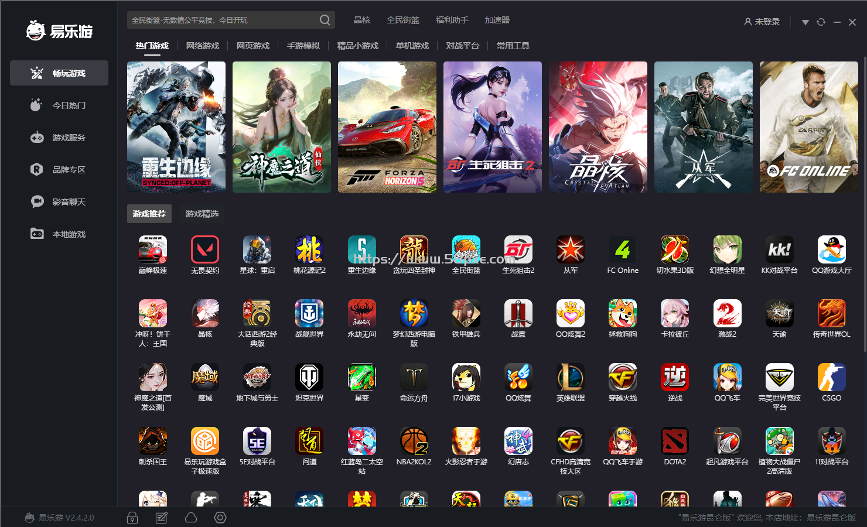The height and width of the screenshot is (527, 867).
Task: Select the 精品小游戏 tab
Action: point(358,46)
